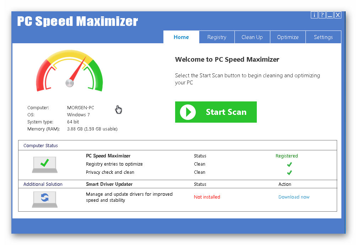Open the help question mark button
Image resolution: width=357 pixels, height=245 pixels.
(322, 15)
